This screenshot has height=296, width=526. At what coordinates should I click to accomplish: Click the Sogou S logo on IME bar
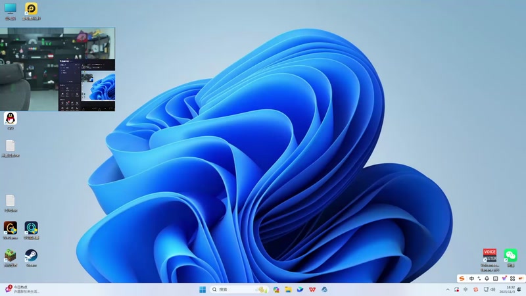(x=462, y=278)
